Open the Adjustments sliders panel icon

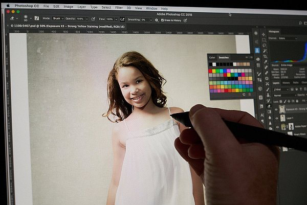(x=259, y=80)
